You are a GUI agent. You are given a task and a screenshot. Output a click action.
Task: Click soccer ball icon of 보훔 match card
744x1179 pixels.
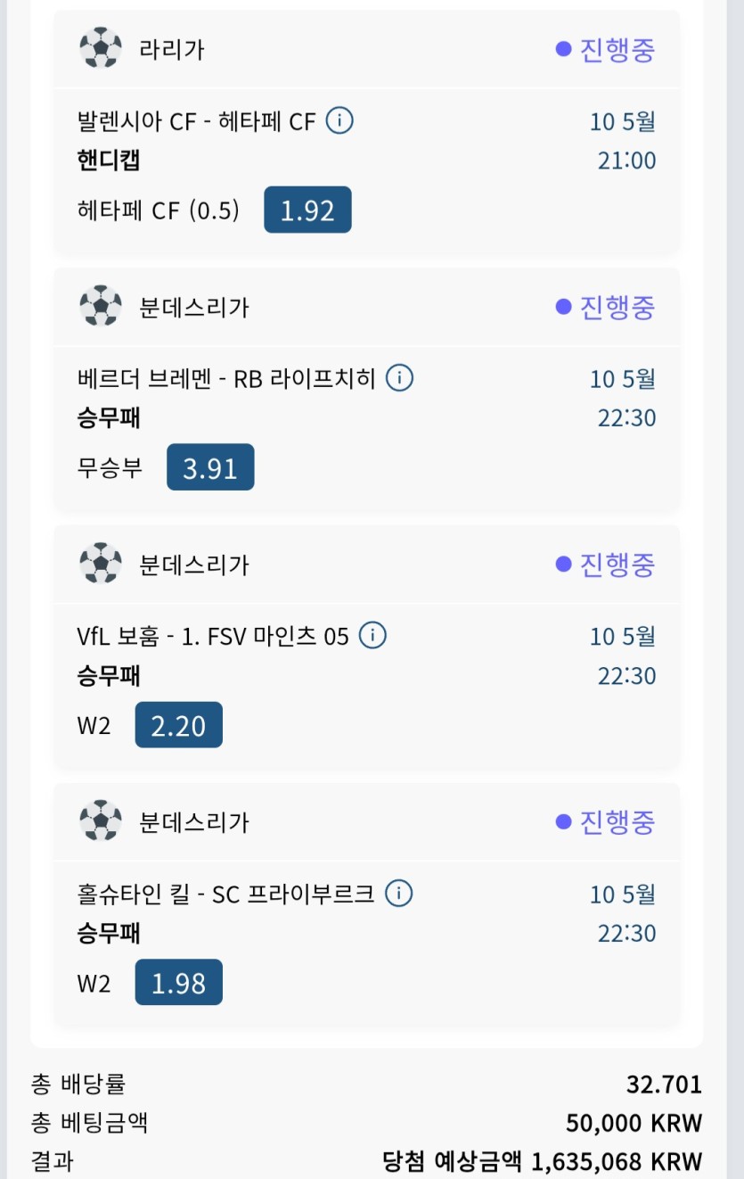(101, 564)
